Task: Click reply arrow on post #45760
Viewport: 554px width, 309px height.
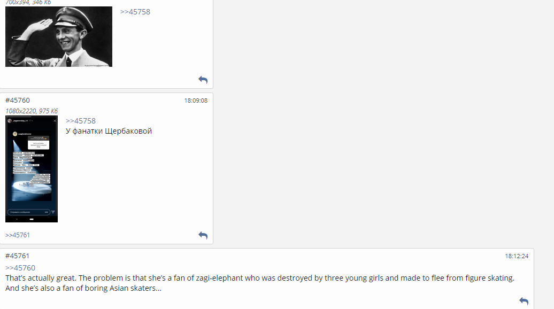Action: (x=203, y=235)
